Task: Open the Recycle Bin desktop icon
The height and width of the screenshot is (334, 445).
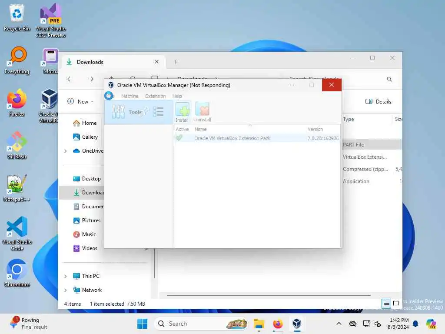Action: (x=17, y=17)
